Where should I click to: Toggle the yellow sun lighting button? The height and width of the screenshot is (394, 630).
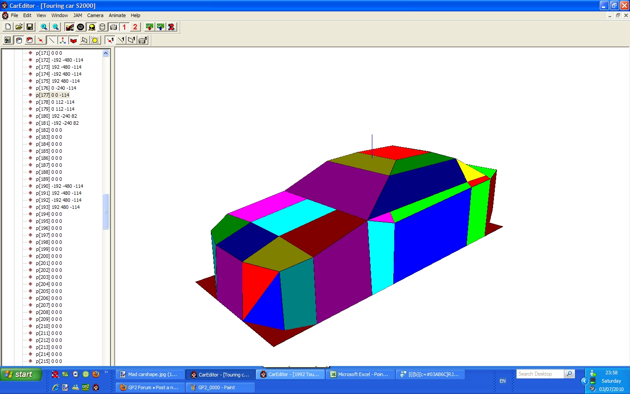pos(95,40)
